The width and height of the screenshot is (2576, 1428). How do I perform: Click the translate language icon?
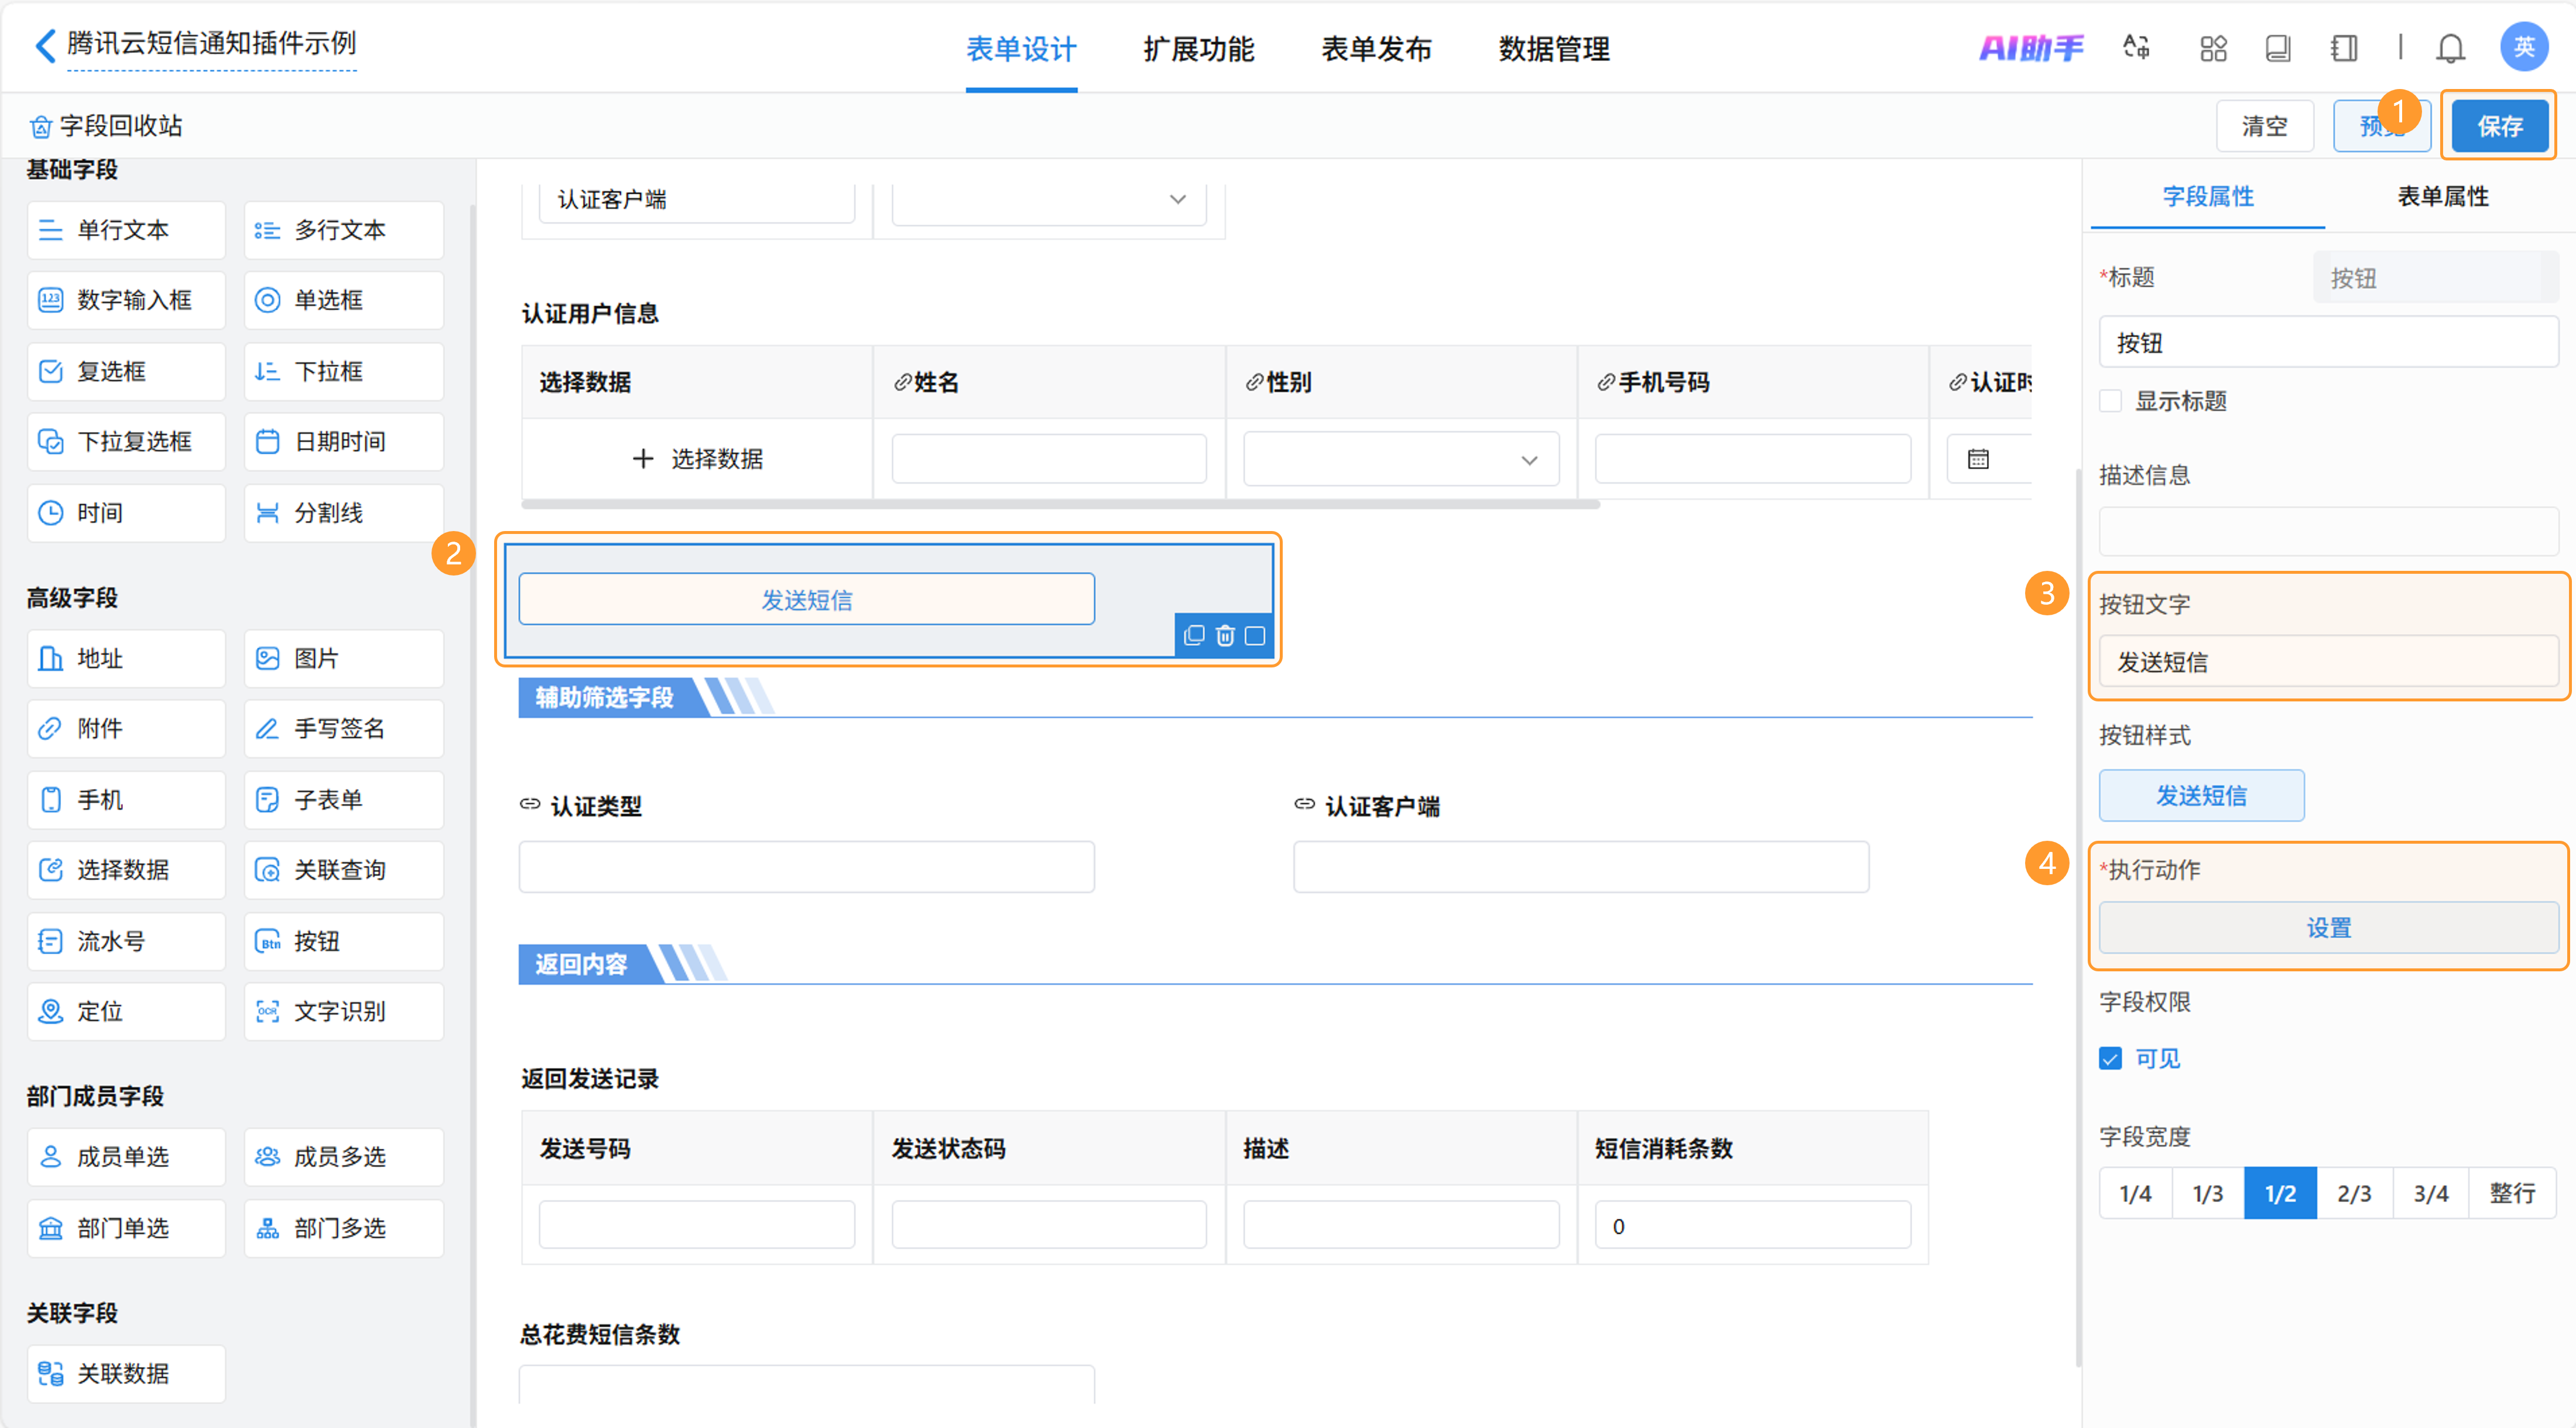coord(2136,47)
